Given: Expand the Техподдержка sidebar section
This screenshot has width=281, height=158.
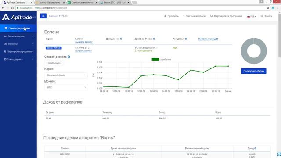Looking at the screenshot, I should (x=18, y=59).
